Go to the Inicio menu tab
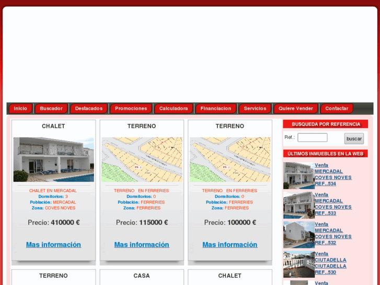Screen dimensions: 380x285 tap(20, 108)
